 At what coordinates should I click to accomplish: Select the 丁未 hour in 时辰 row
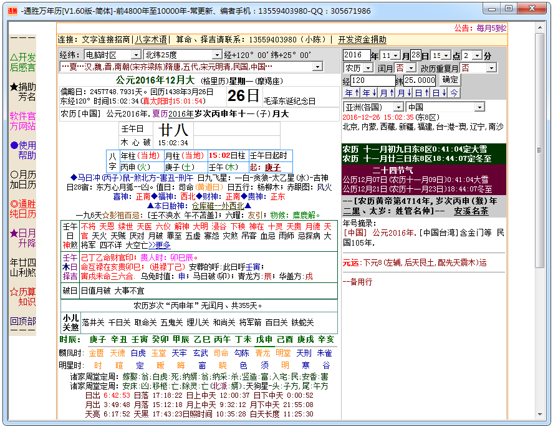[x=243, y=340]
